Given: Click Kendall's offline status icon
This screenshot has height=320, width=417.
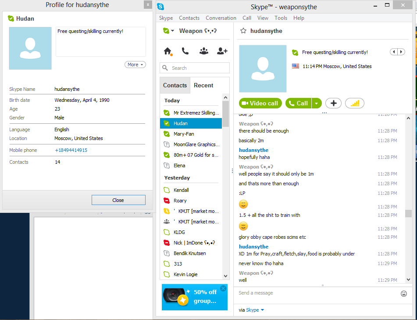Looking at the screenshot, I should (167, 190).
